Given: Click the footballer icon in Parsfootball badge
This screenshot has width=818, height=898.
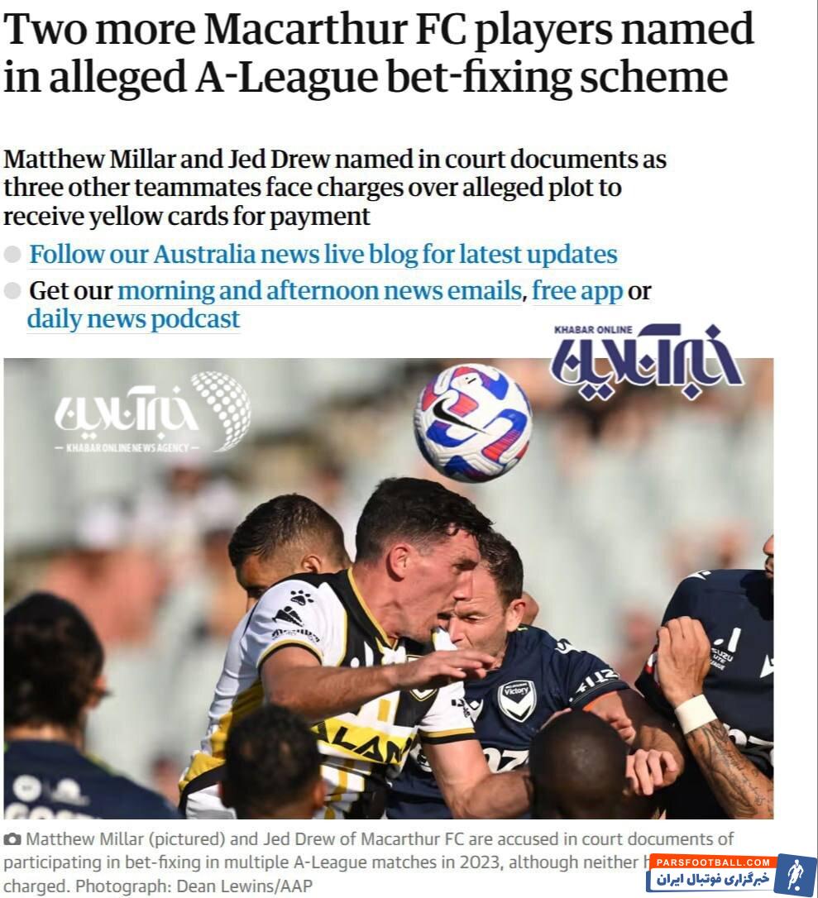Looking at the screenshot, I should tap(795, 874).
